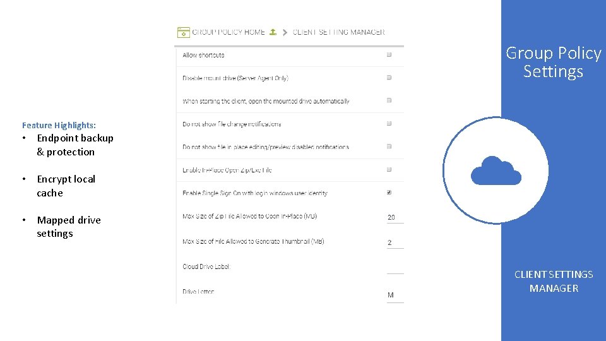606x341 pixels.
Task: Select the Drive Letter label
Action: [198, 292]
